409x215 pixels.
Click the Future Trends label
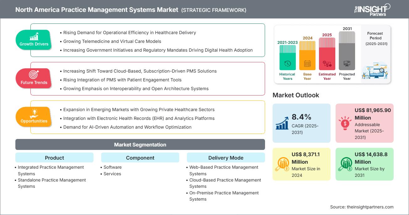pyautogui.click(x=34, y=83)
